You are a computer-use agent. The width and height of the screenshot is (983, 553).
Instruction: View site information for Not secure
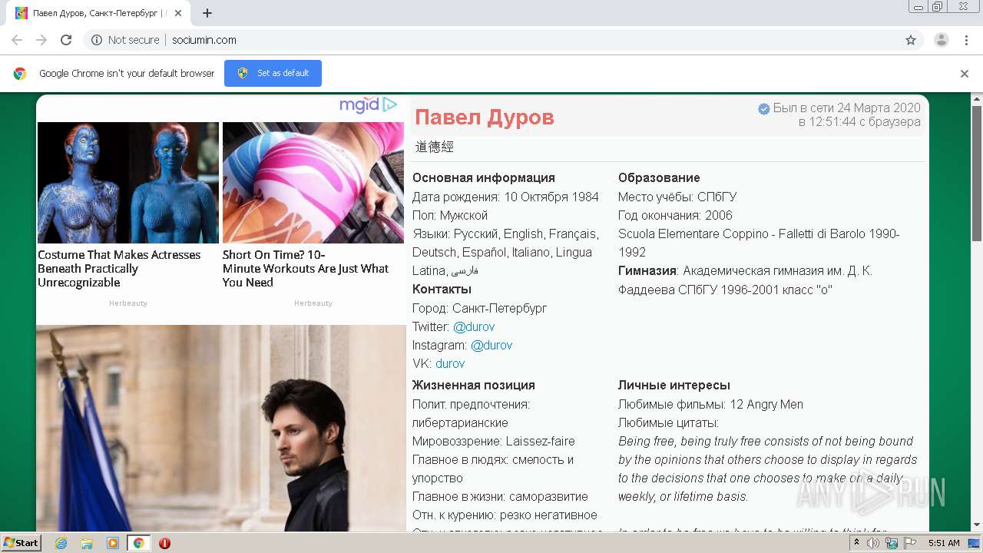125,40
